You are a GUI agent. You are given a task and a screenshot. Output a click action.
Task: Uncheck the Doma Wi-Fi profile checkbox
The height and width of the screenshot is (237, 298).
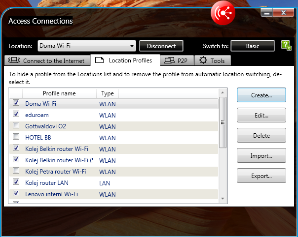click(x=16, y=103)
